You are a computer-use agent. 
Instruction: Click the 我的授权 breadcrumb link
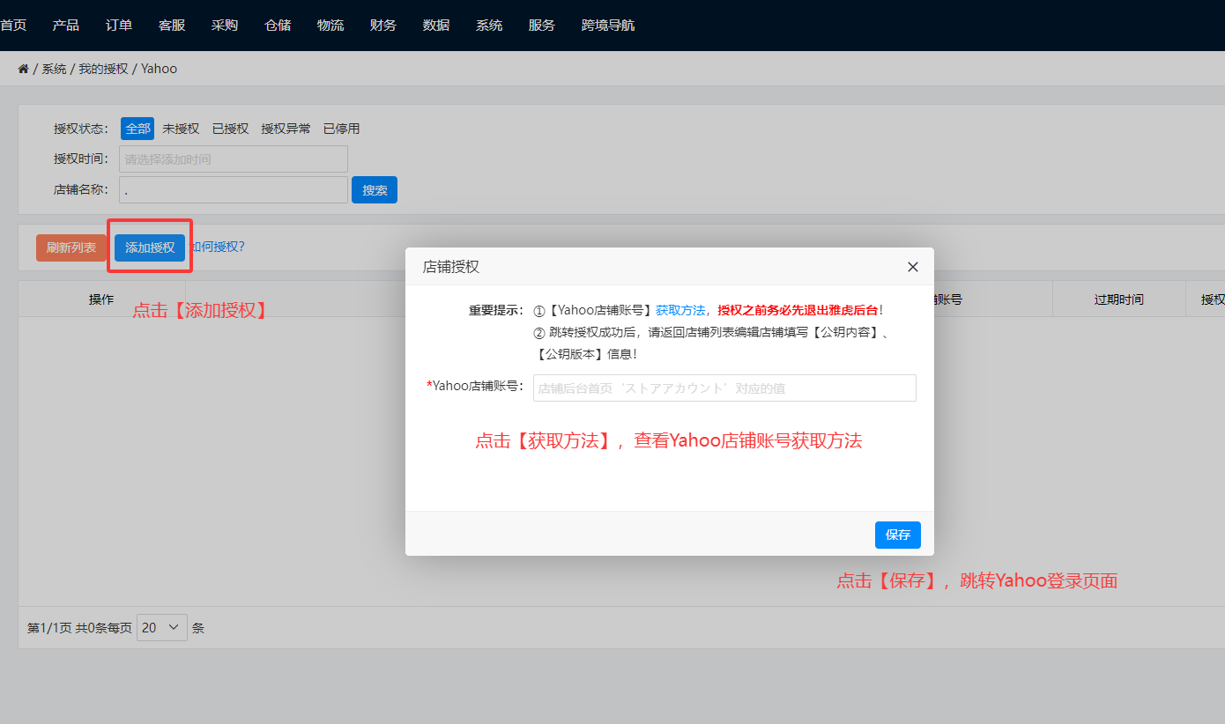[x=103, y=69]
